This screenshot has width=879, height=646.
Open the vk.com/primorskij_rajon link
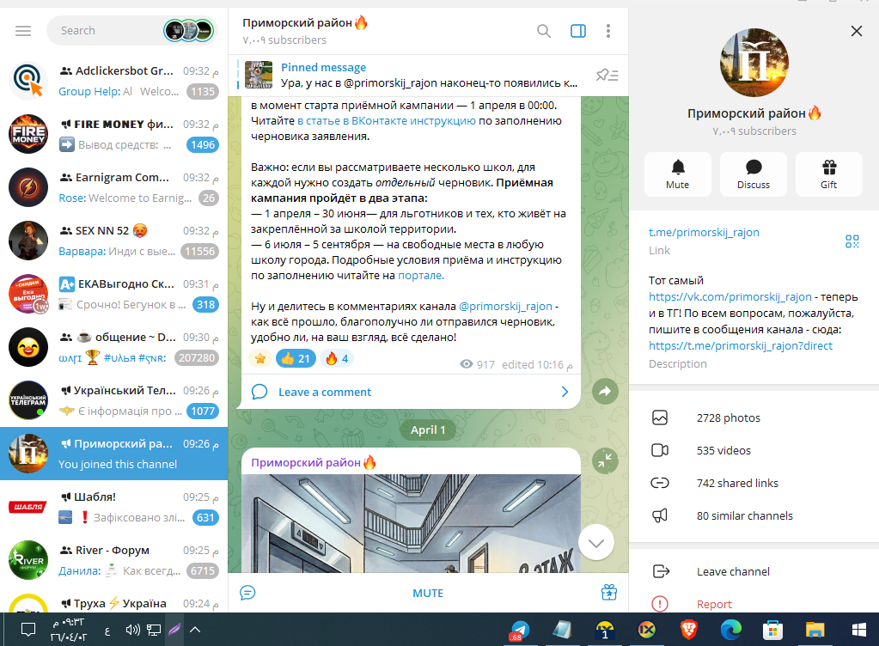pyautogui.click(x=729, y=297)
